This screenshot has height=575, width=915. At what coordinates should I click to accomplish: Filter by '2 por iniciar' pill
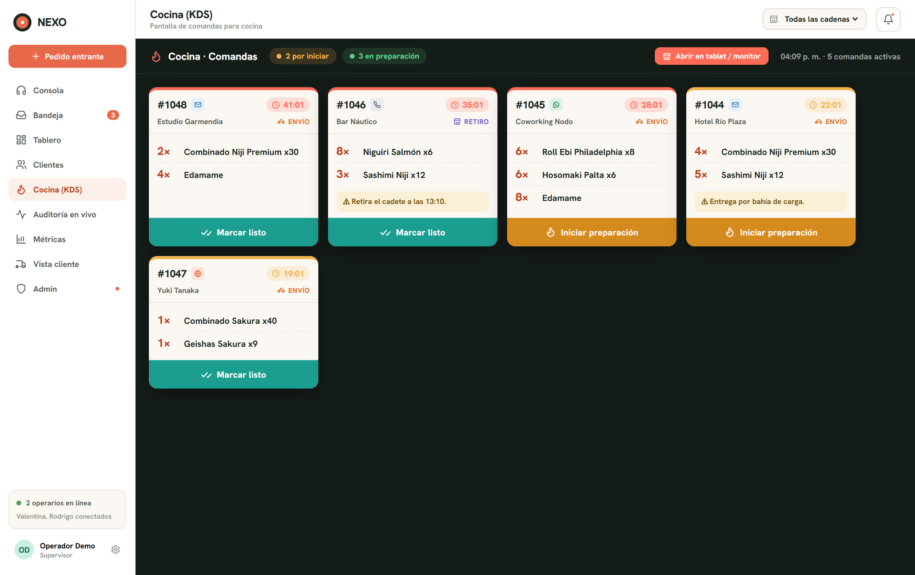(303, 56)
